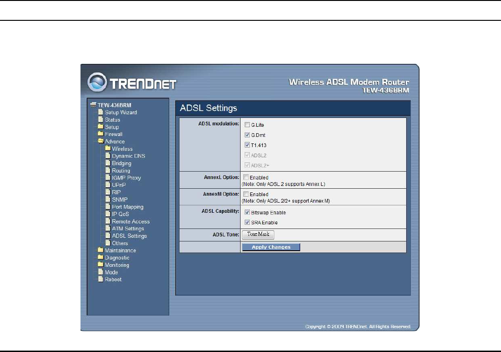Click the SNMP page icon
Image resolution: width=501 pixels, height=352 pixels.
point(108,199)
